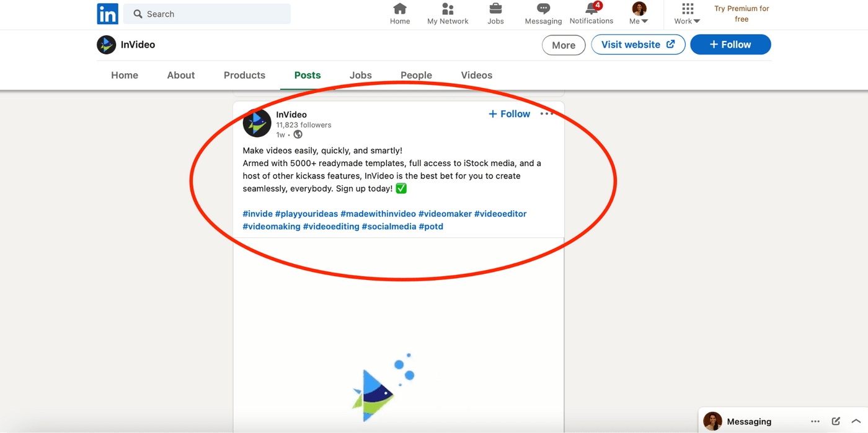Click Try Premium for free
Image resolution: width=868 pixels, height=433 pixels.
(742, 13)
